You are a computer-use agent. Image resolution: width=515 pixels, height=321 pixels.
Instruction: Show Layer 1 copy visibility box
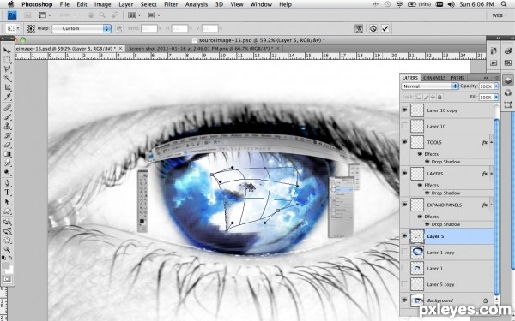coord(404,253)
